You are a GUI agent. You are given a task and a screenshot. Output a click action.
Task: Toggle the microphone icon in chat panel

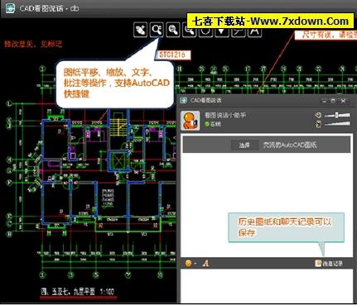click(x=318, y=124)
